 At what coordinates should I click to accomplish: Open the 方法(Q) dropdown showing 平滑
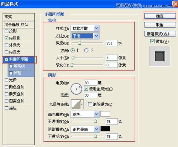(x=85, y=36)
